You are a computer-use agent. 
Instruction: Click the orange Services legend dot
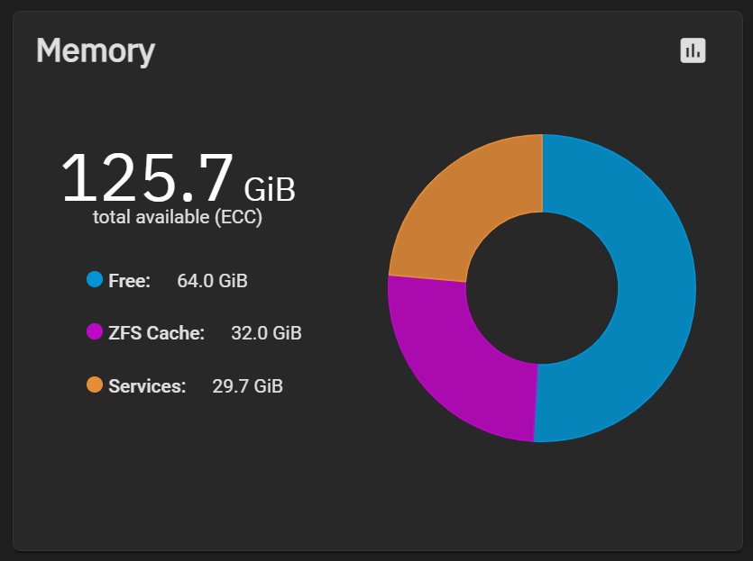click(95, 385)
